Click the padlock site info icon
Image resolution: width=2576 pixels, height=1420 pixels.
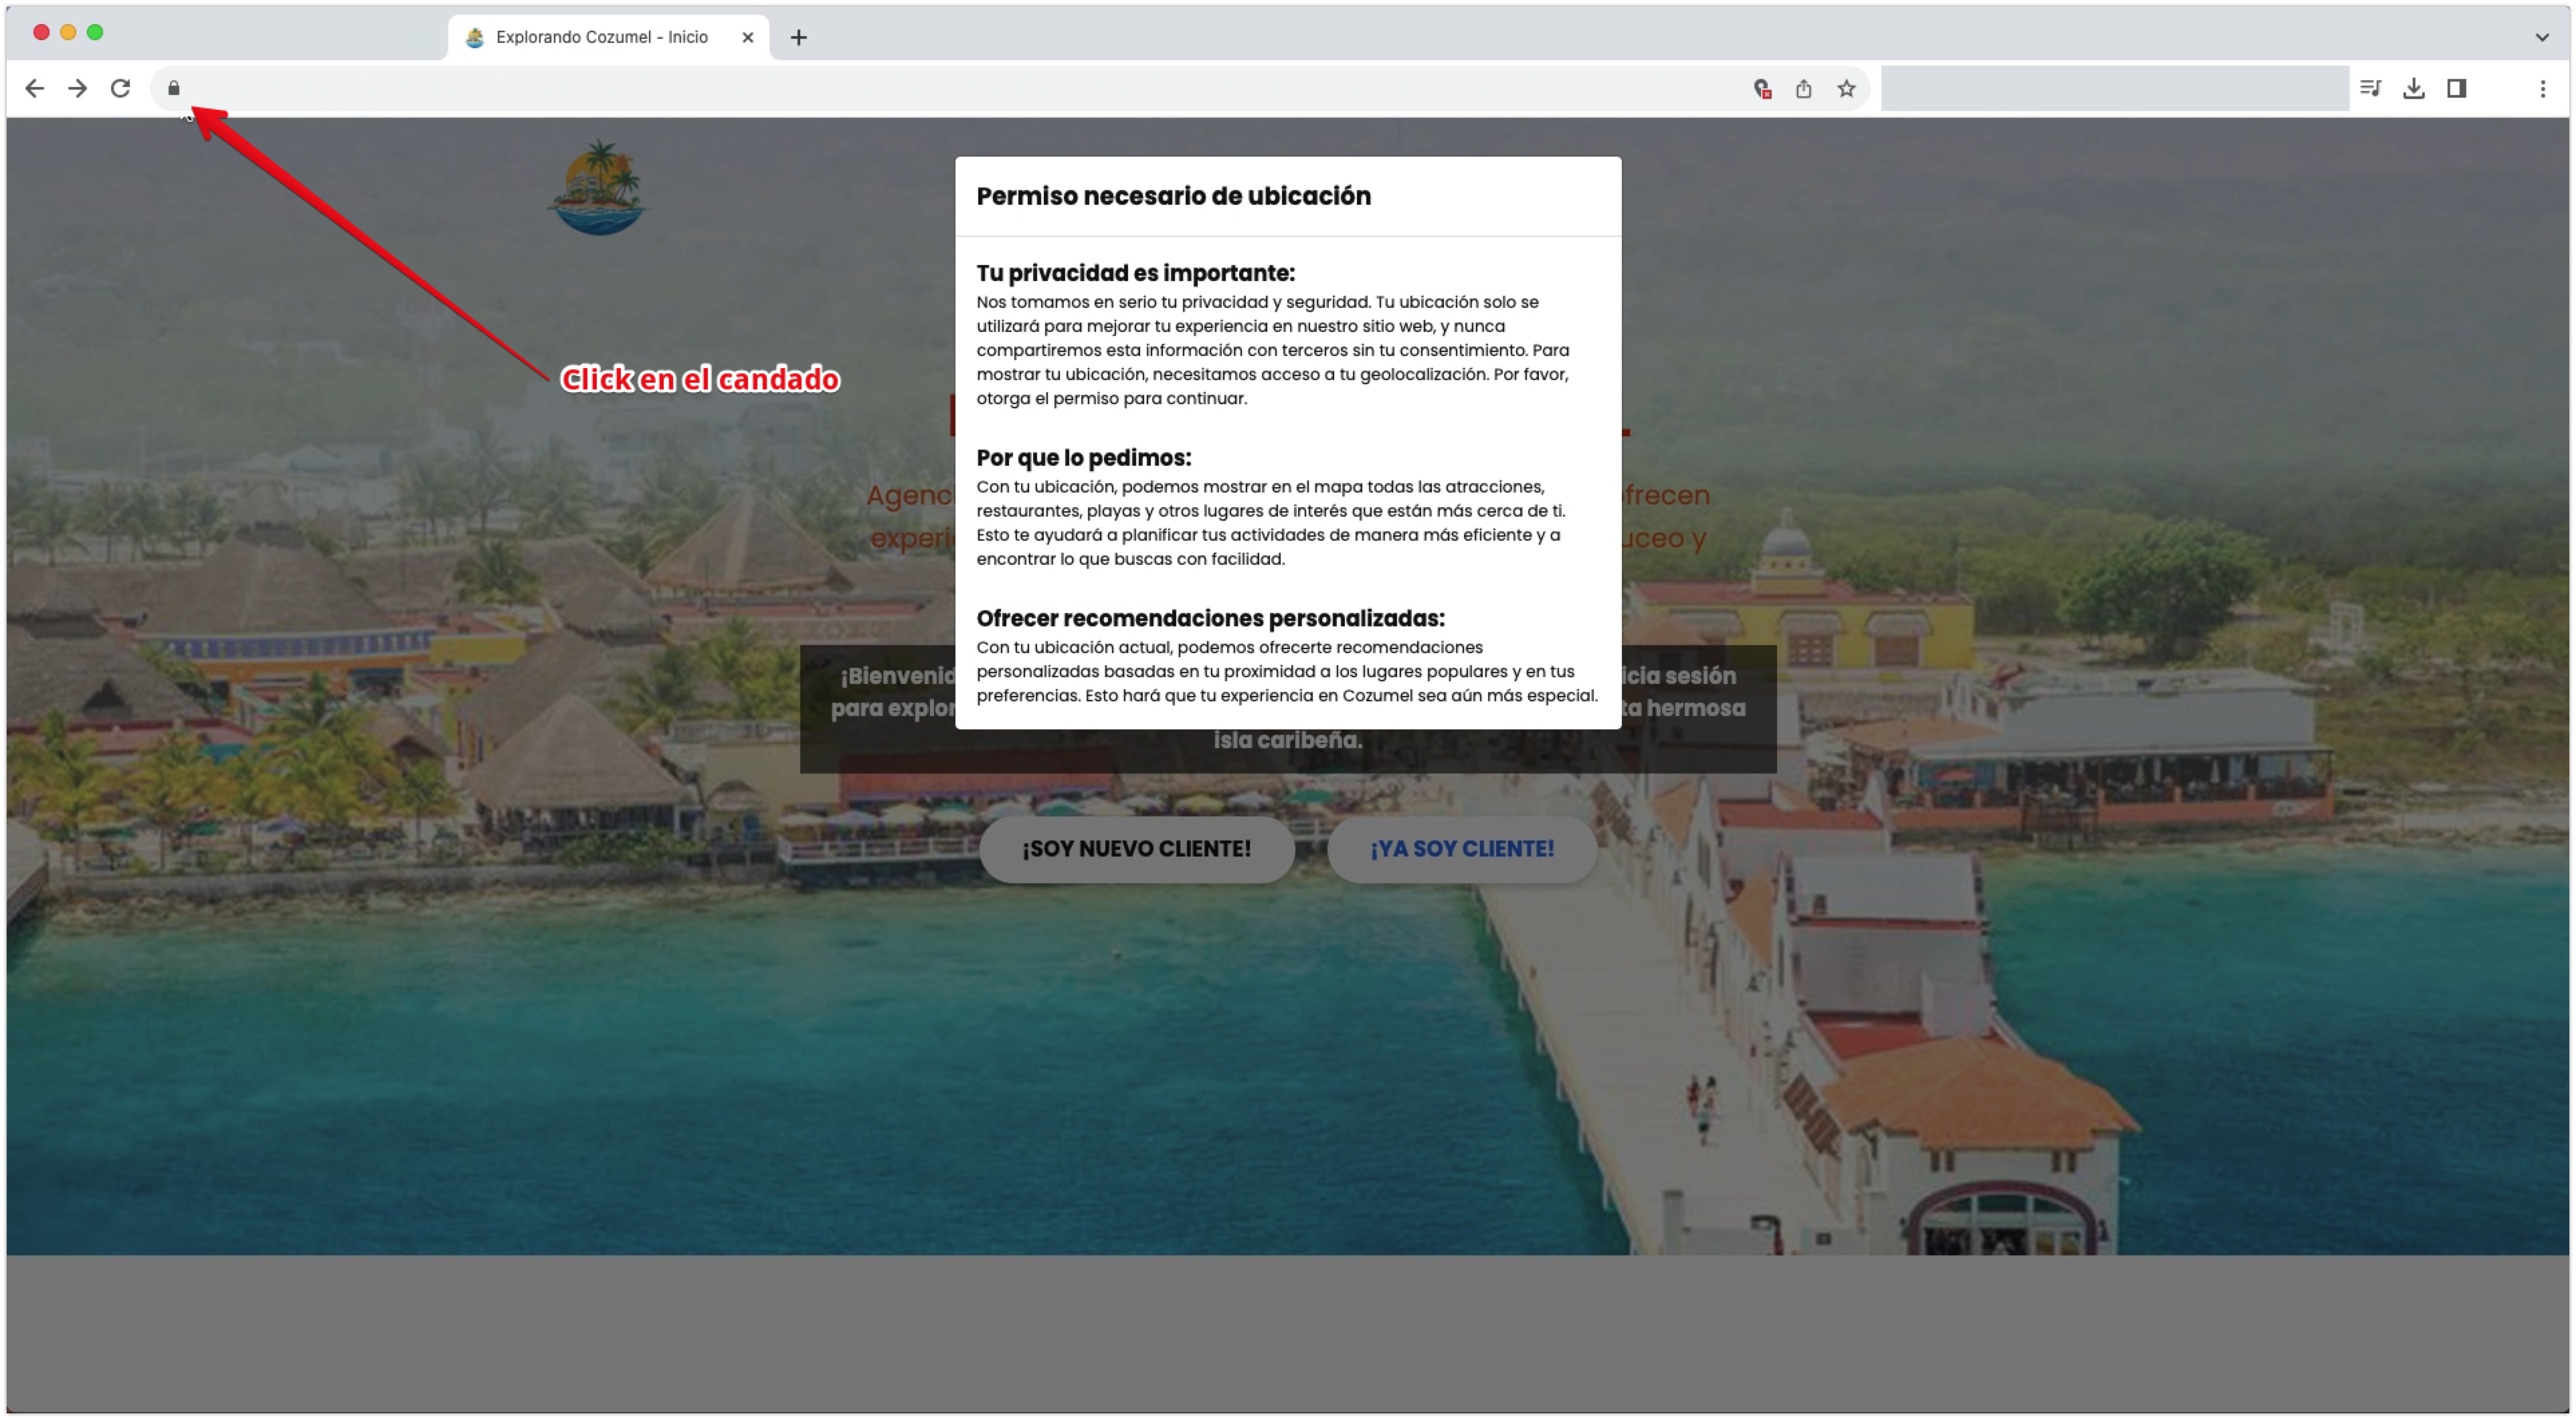174,88
